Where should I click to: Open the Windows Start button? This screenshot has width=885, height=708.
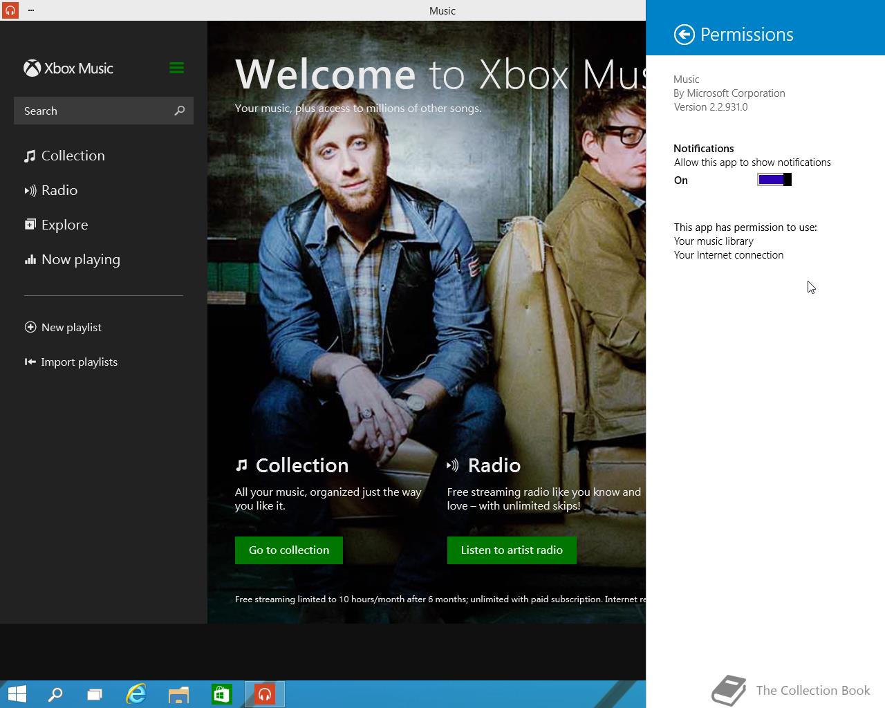coord(17,694)
